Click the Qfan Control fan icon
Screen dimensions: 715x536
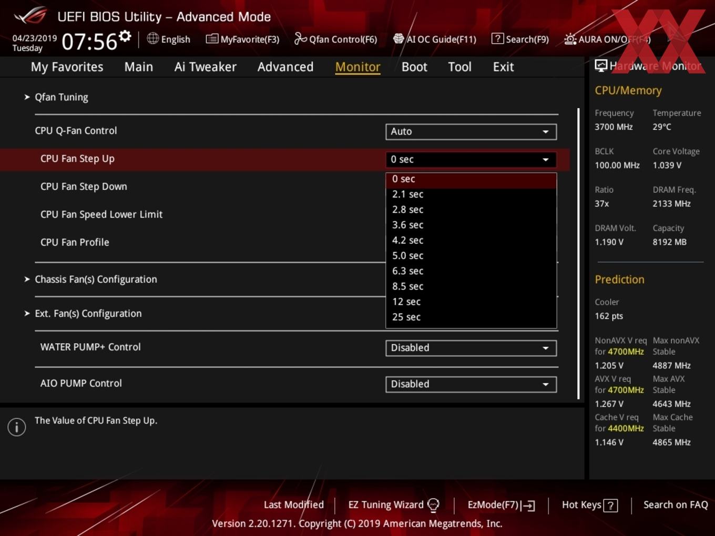[x=300, y=38]
